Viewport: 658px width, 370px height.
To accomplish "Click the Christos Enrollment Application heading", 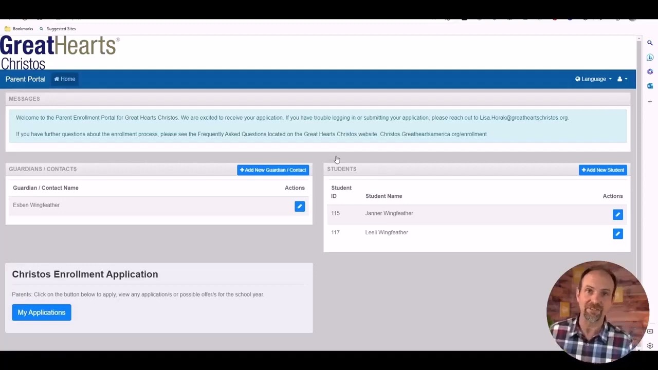I will tap(85, 274).
